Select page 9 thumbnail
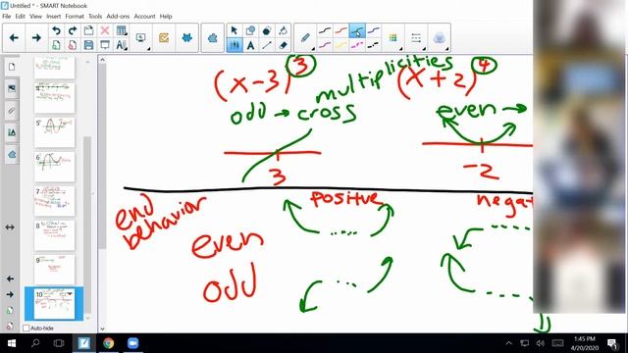The width and height of the screenshot is (628, 353). coord(55,270)
